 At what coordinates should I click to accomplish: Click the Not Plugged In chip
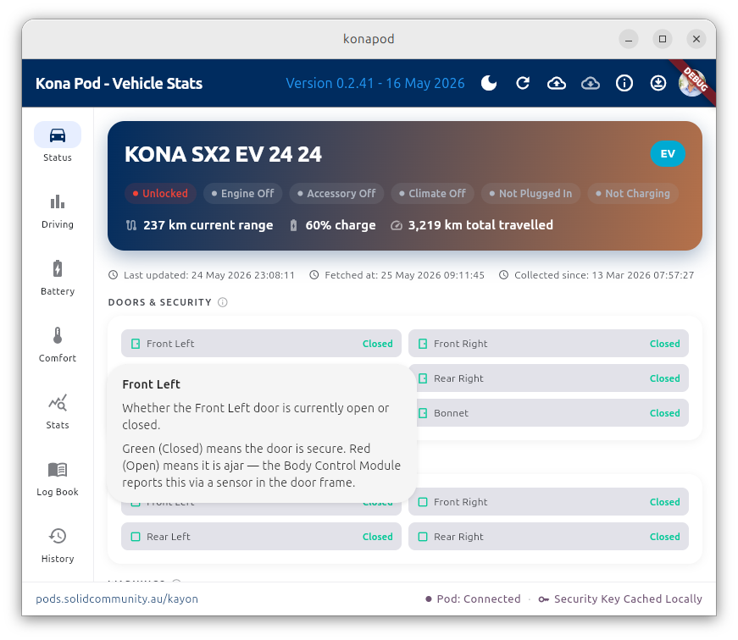coord(531,193)
